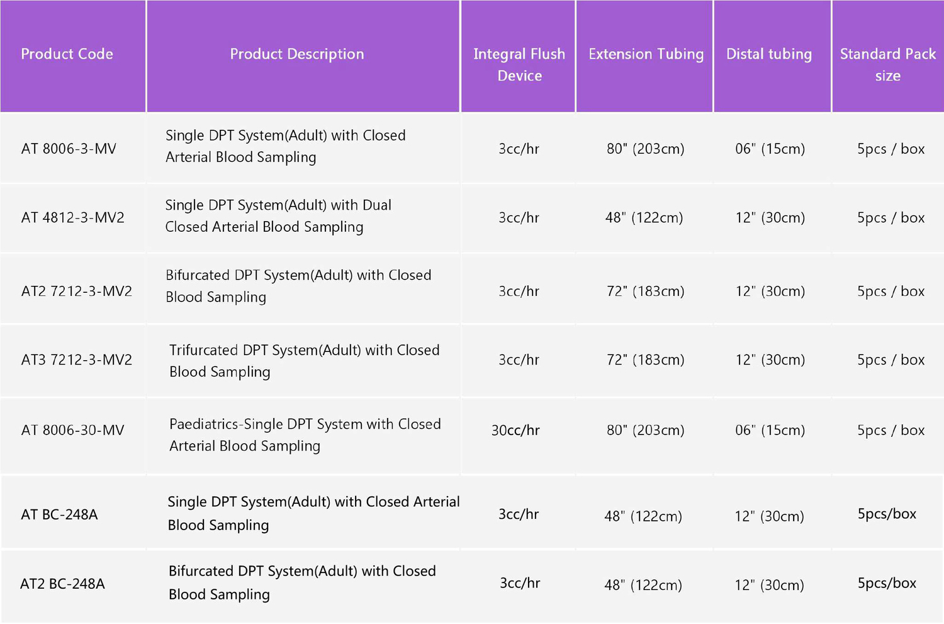The image size is (944, 624).
Task: Select the Integral Flush Device header
Action: coord(519,65)
